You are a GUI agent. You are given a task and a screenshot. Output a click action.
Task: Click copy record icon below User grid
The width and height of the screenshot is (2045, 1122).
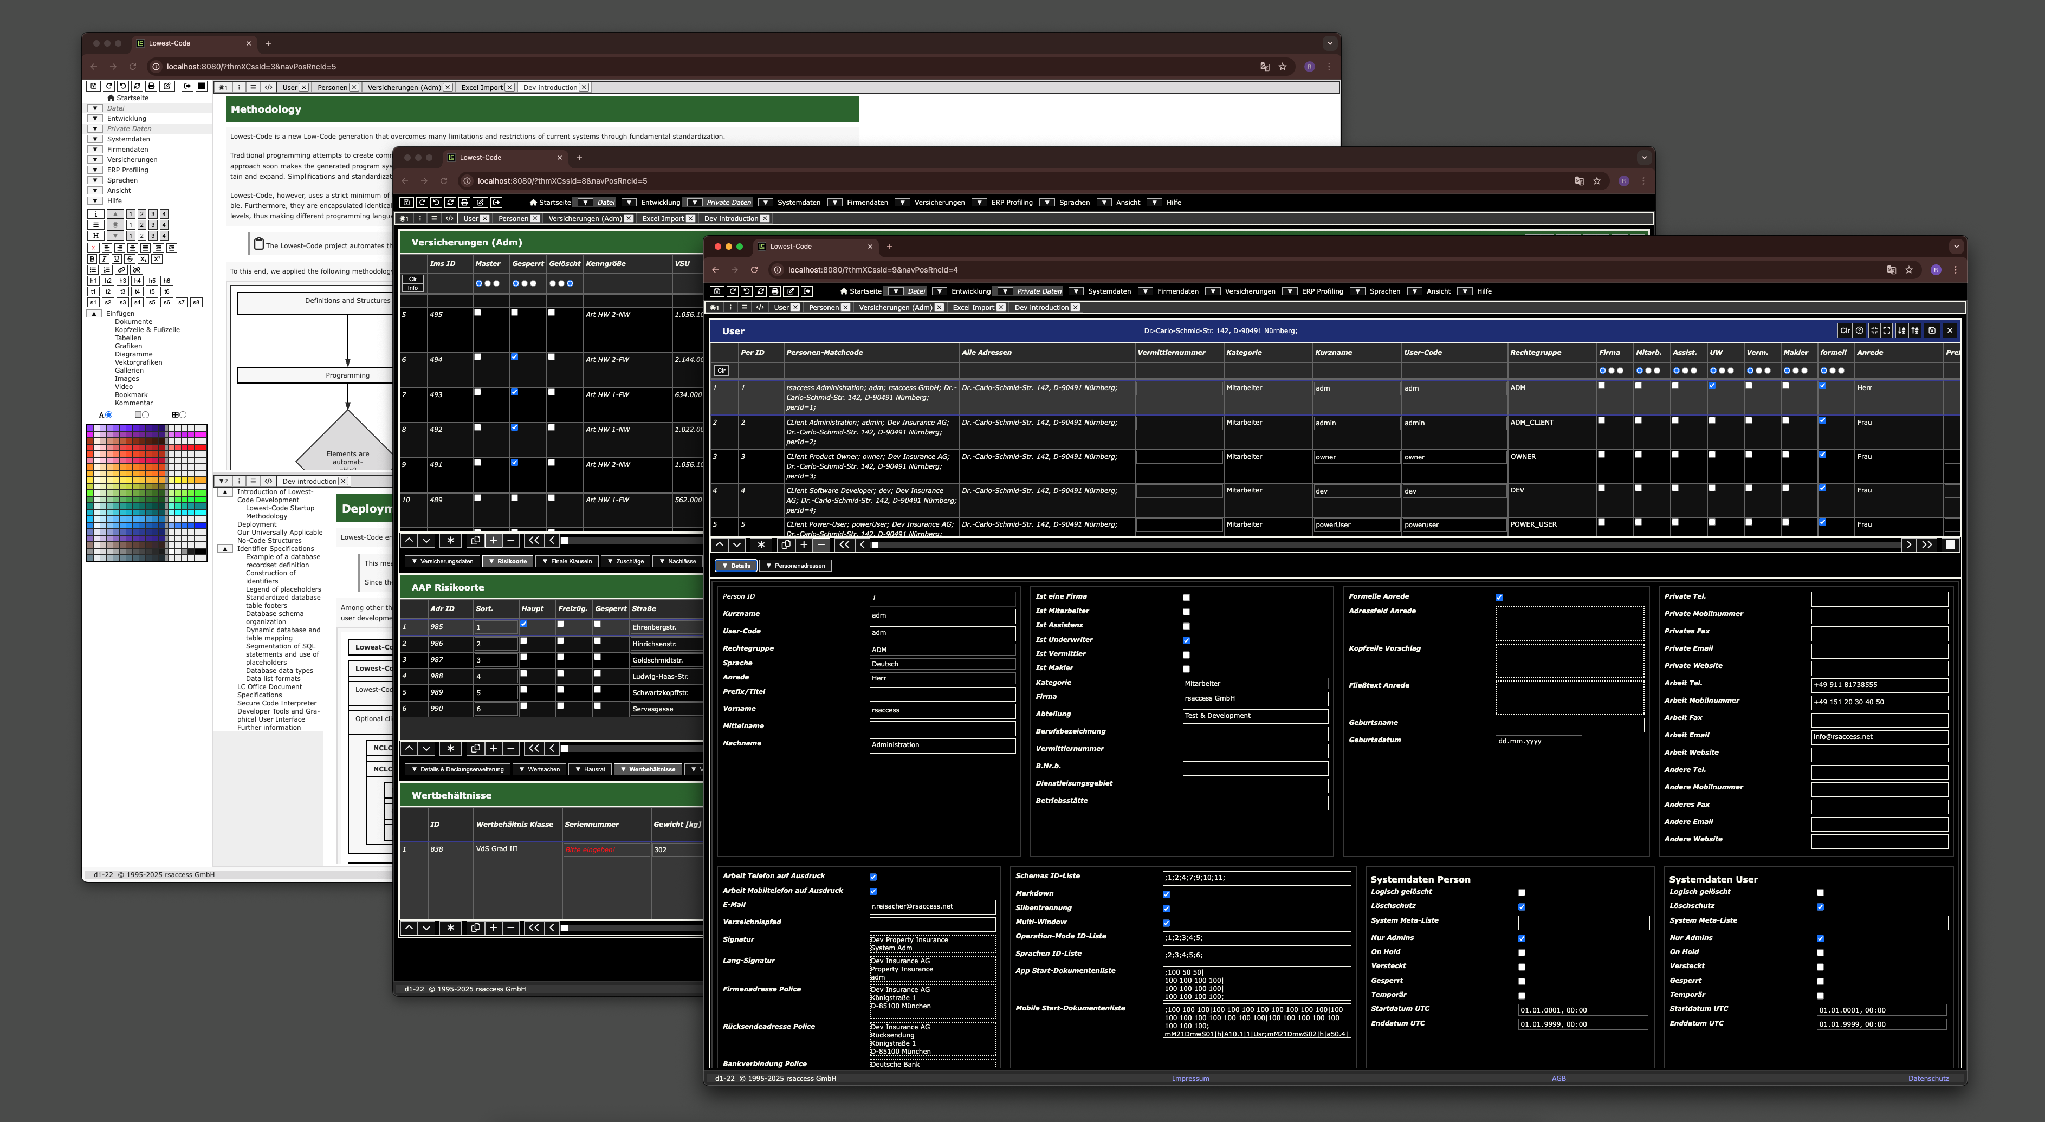[786, 544]
